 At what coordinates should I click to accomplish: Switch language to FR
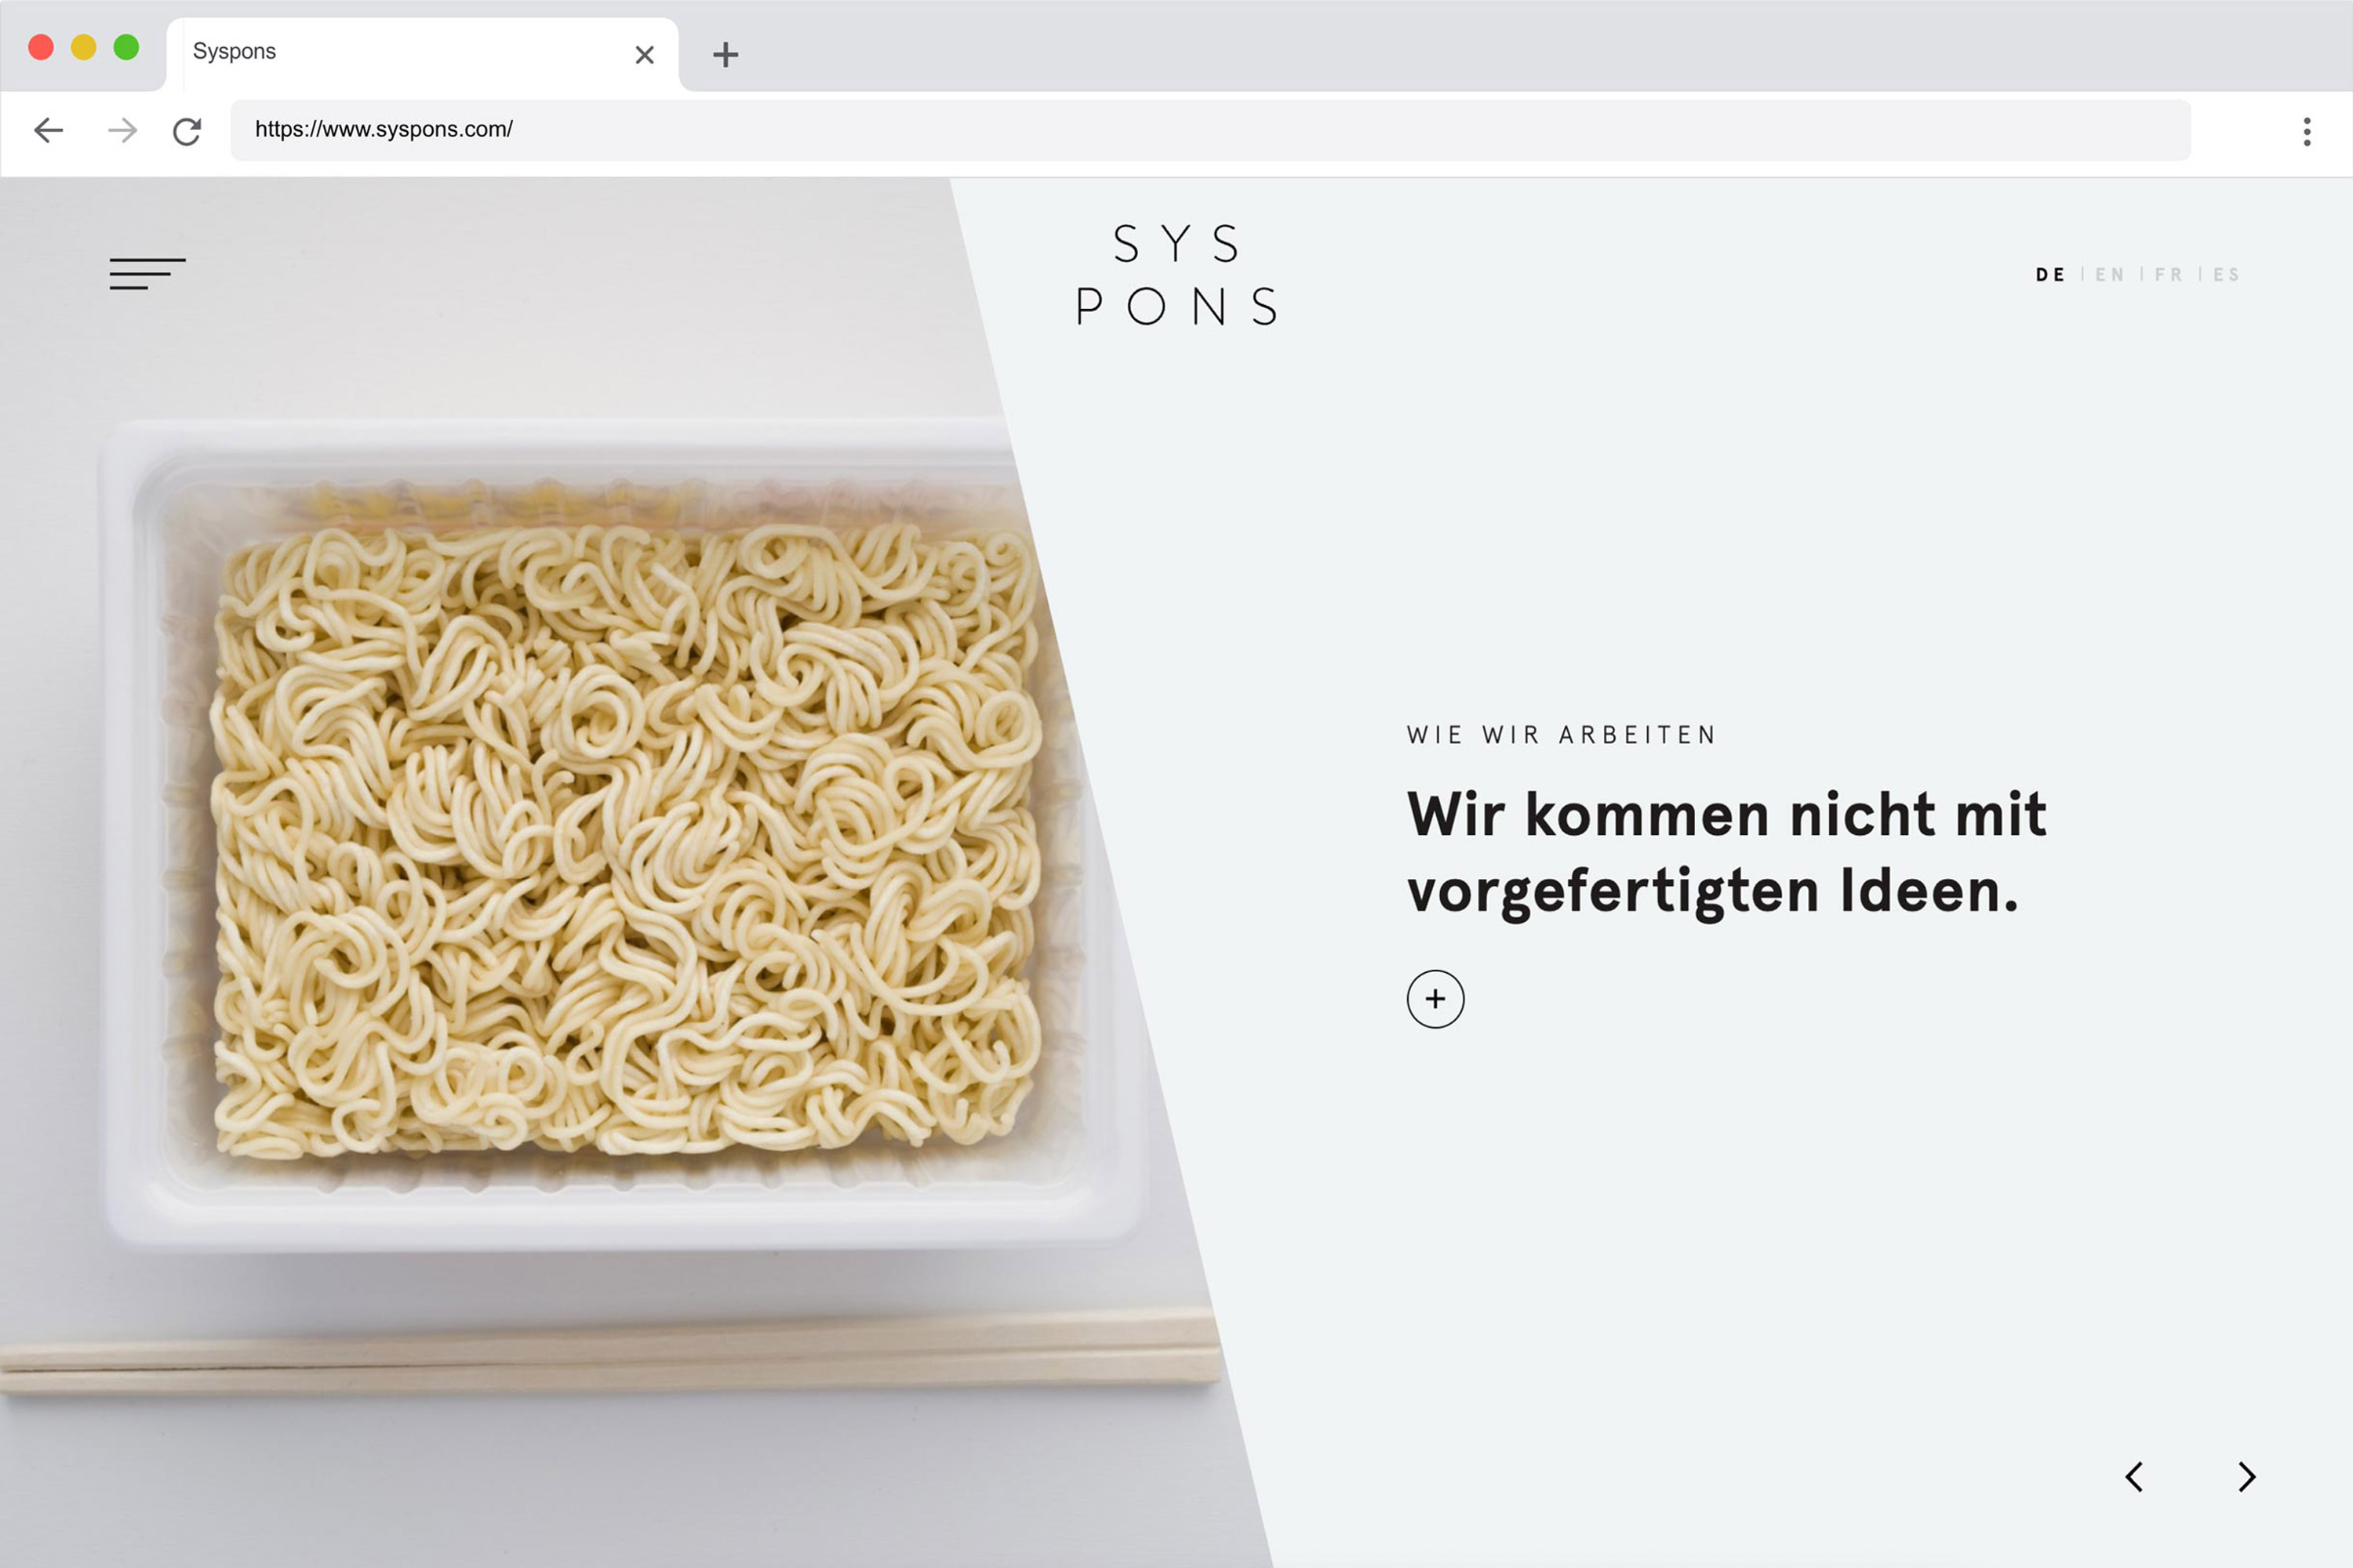[x=2168, y=274]
